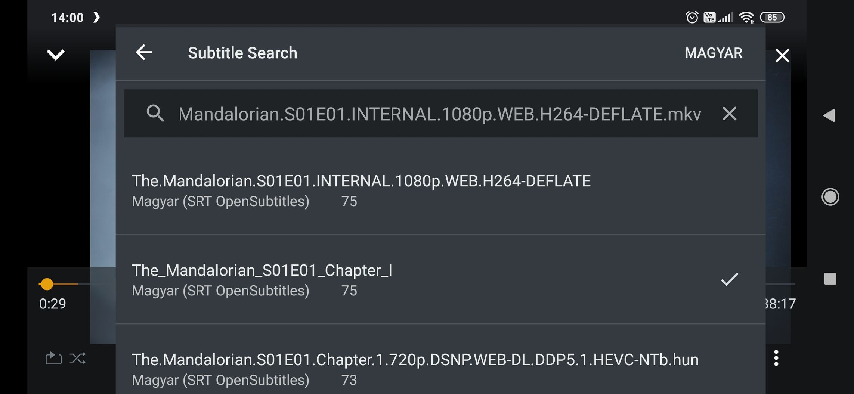
Task: Download the INTERNAL.1080p.WEB.H264-DEFLATE subtitle
Action: coord(440,190)
